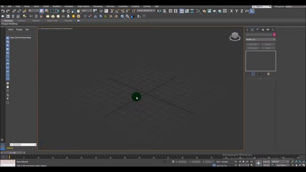Open the Create command panel tab
Image resolution: width=306 pixels, height=172 pixels.
point(247,30)
